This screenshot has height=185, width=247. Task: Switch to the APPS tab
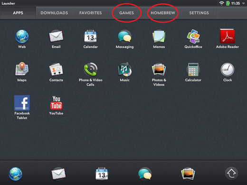pyautogui.click(x=18, y=13)
